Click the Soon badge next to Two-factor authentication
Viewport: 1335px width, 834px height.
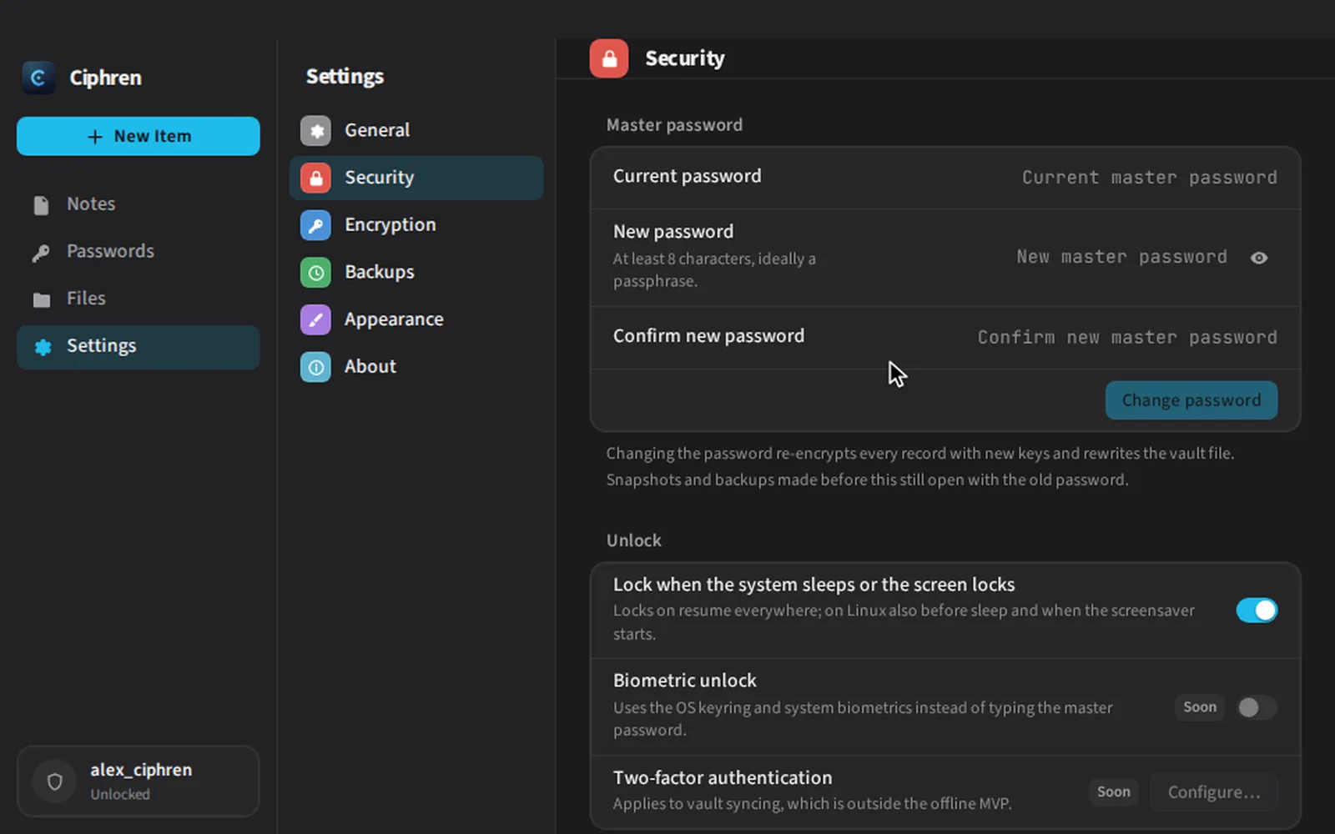point(1114,792)
